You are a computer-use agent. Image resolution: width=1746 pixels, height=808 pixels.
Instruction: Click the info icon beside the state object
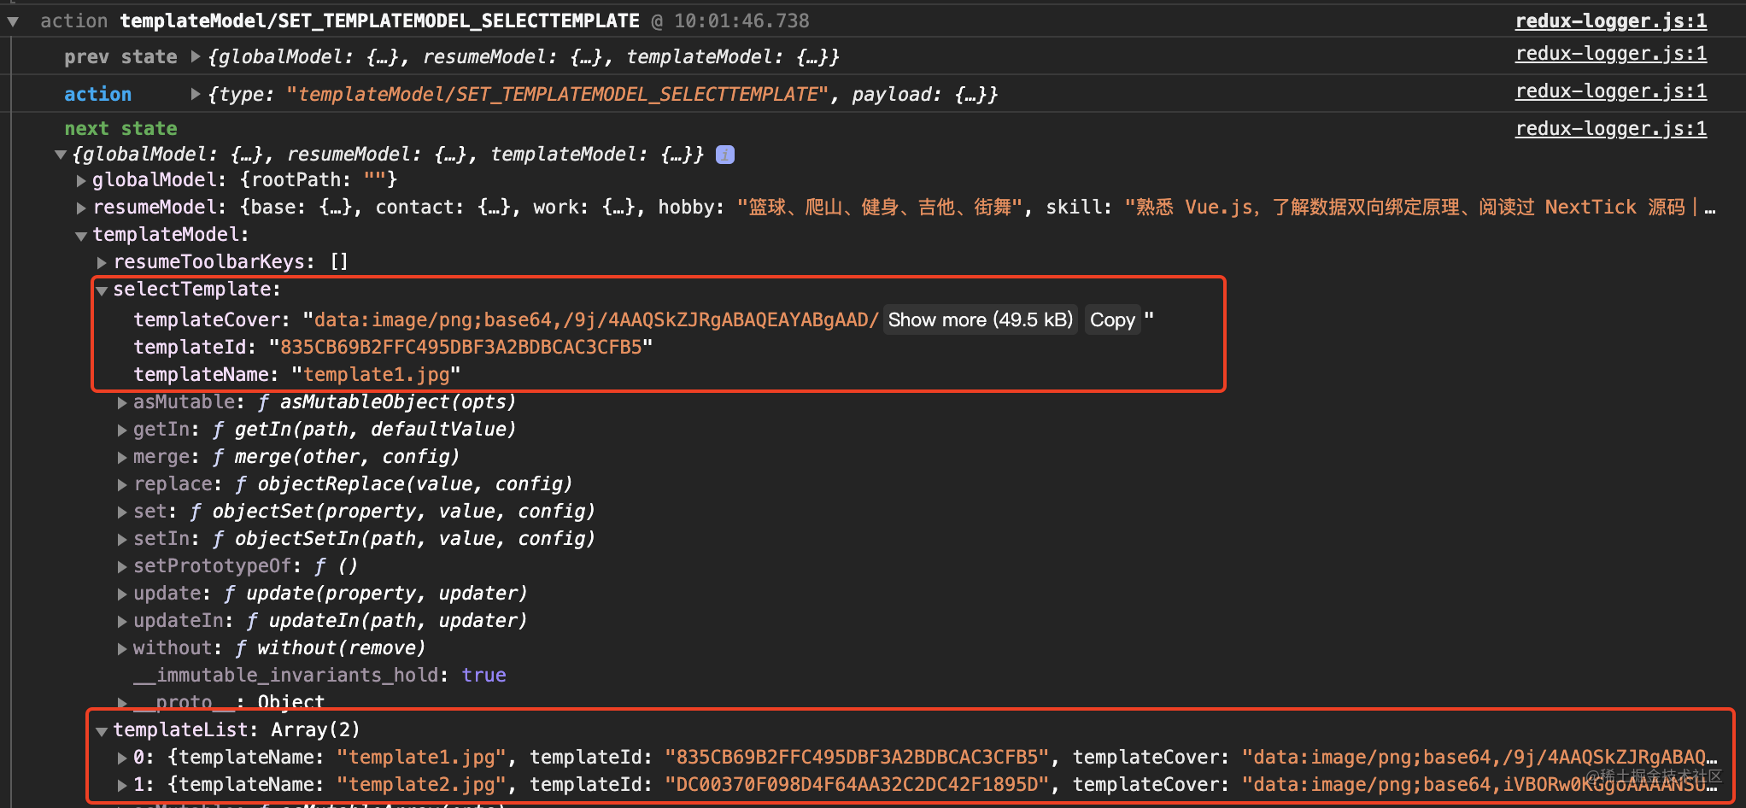(x=724, y=155)
